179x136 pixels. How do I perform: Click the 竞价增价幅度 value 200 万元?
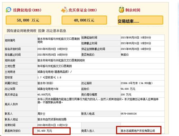point(126,95)
